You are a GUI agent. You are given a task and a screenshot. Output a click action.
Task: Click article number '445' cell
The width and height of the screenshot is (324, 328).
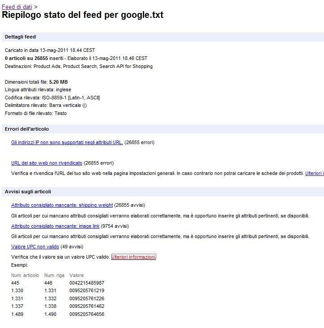point(15,283)
